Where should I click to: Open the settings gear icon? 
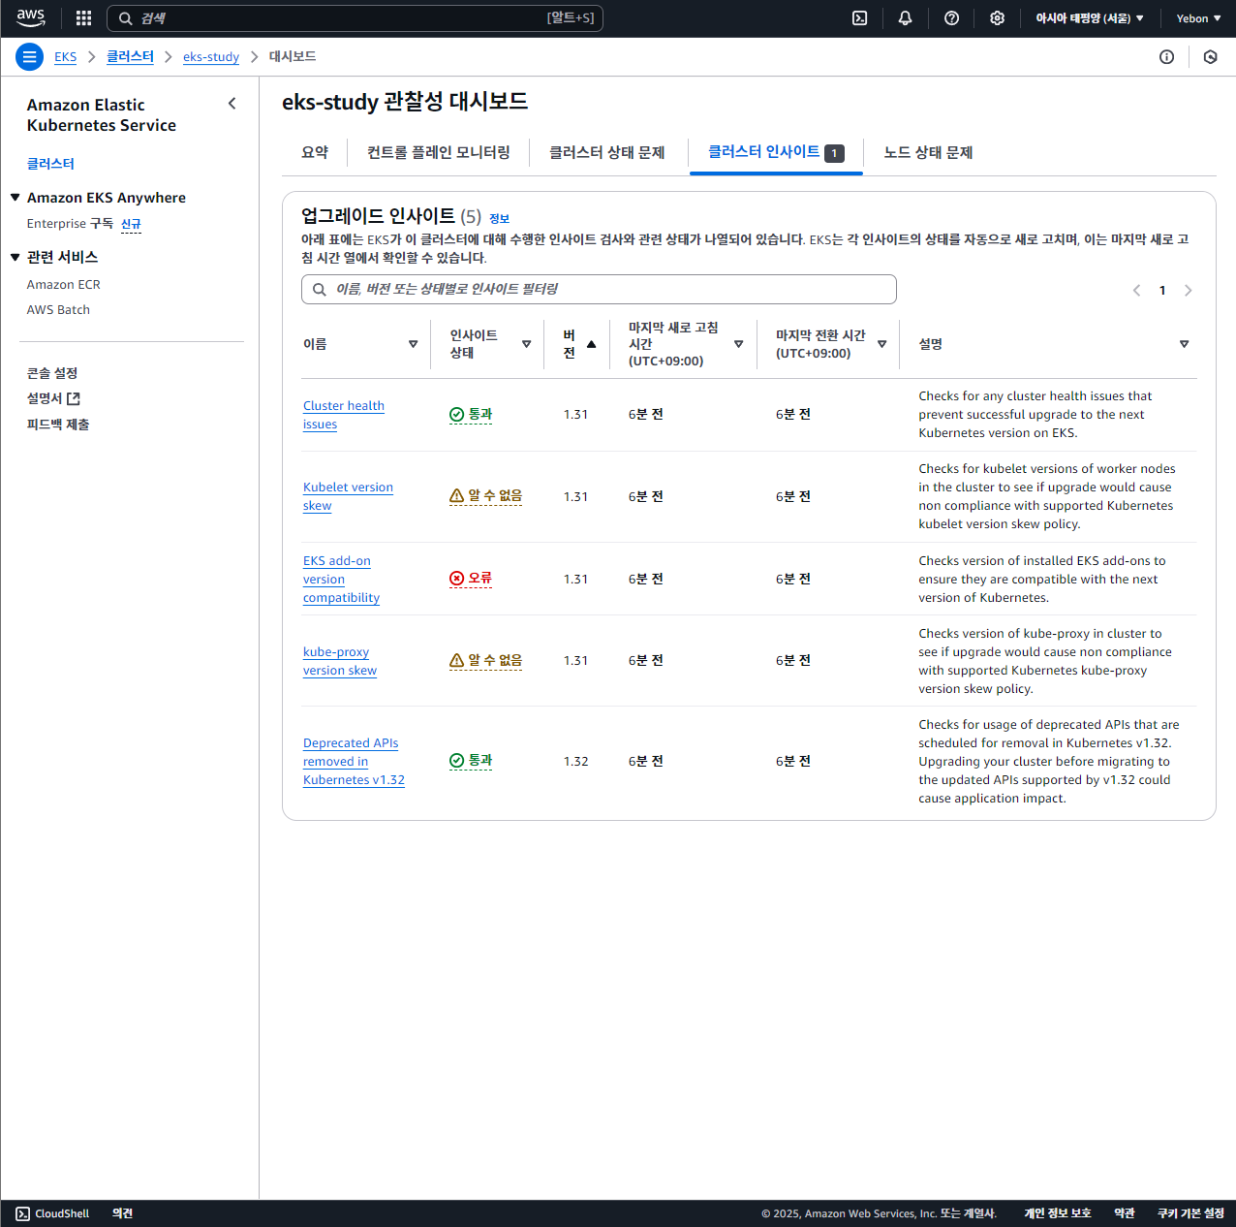[997, 18]
